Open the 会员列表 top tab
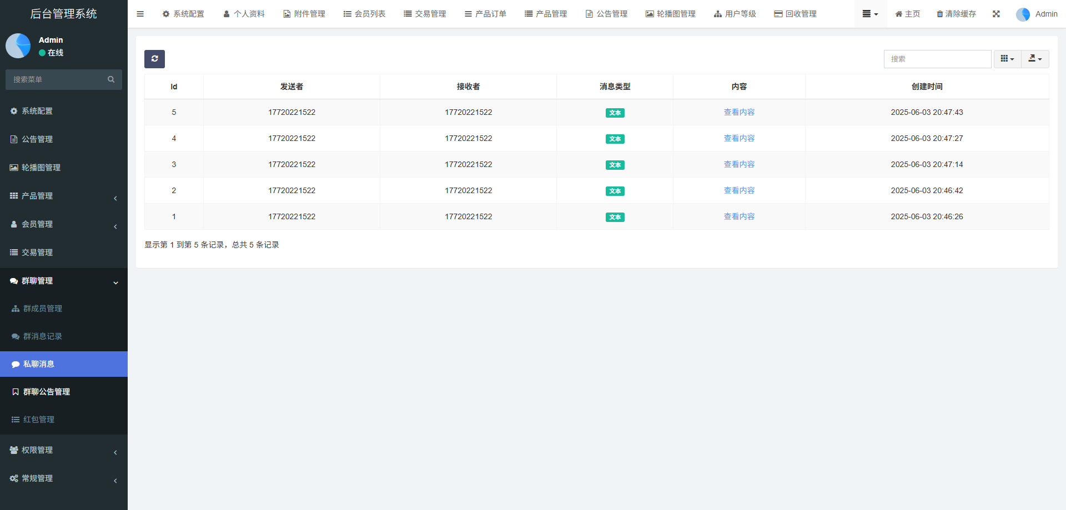This screenshot has height=510, width=1066. [x=364, y=14]
